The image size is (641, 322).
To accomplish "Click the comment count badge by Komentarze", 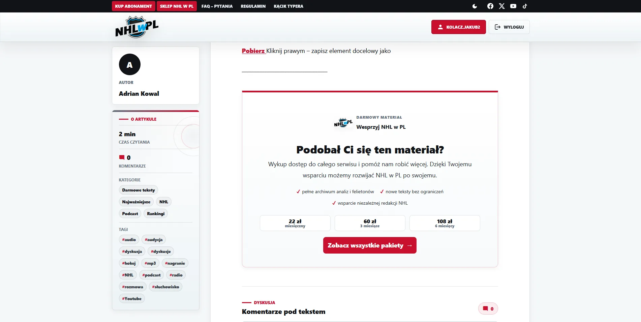I will pyautogui.click(x=488, y=309).
